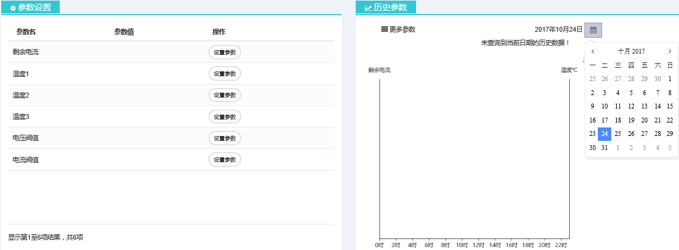The height and width of the screenshot is (250, 679).
Task: Set parameters for 电流阀值
Action: 225,160
